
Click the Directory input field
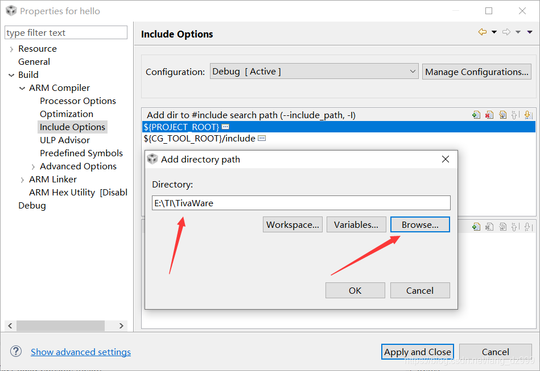click(301, 203)
